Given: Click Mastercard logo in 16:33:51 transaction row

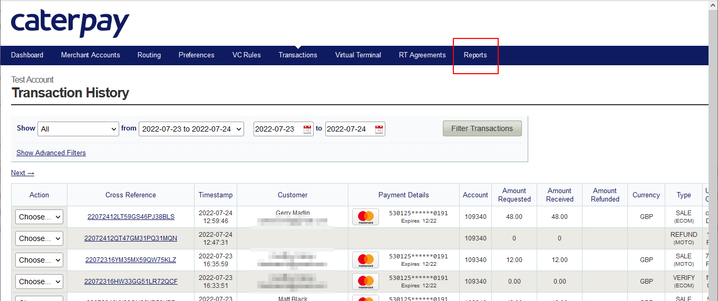Looking at the screenshot, I should [365, 282].
